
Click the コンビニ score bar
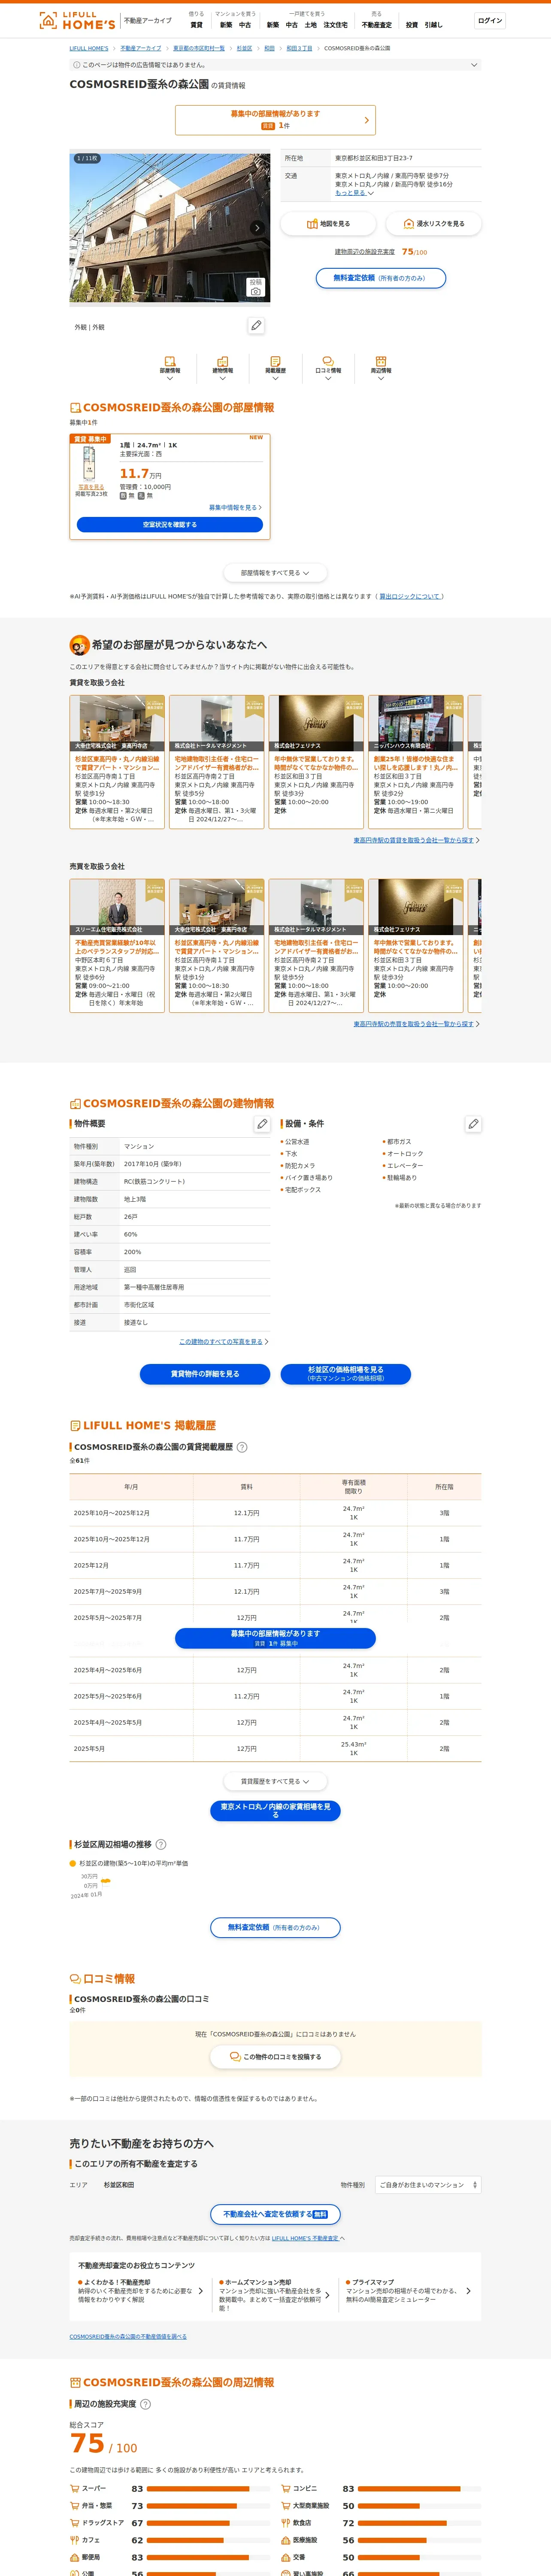click(x=419, y=2488)
